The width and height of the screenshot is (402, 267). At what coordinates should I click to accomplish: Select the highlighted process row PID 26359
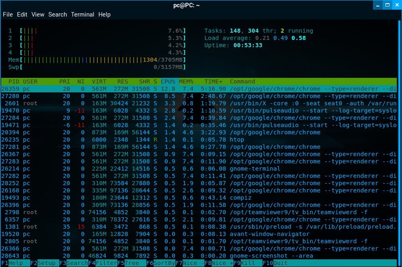(199, 89)
